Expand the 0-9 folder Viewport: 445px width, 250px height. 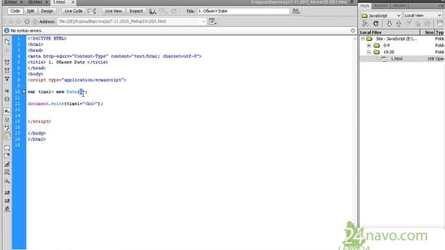369,45
